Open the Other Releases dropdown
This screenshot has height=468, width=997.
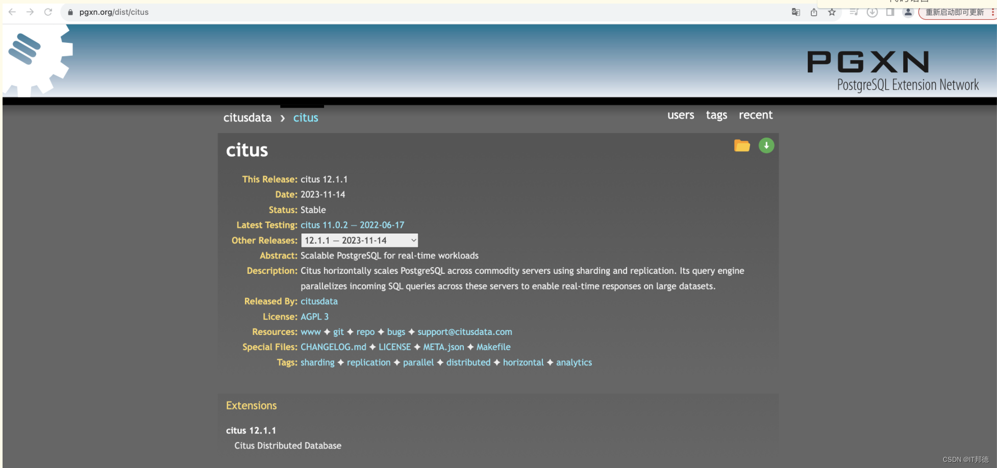[x=360, y=240]
